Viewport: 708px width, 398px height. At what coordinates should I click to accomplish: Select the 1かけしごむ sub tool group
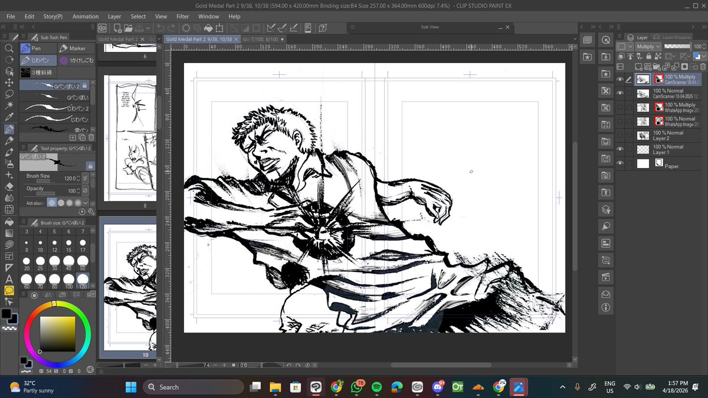75,60
